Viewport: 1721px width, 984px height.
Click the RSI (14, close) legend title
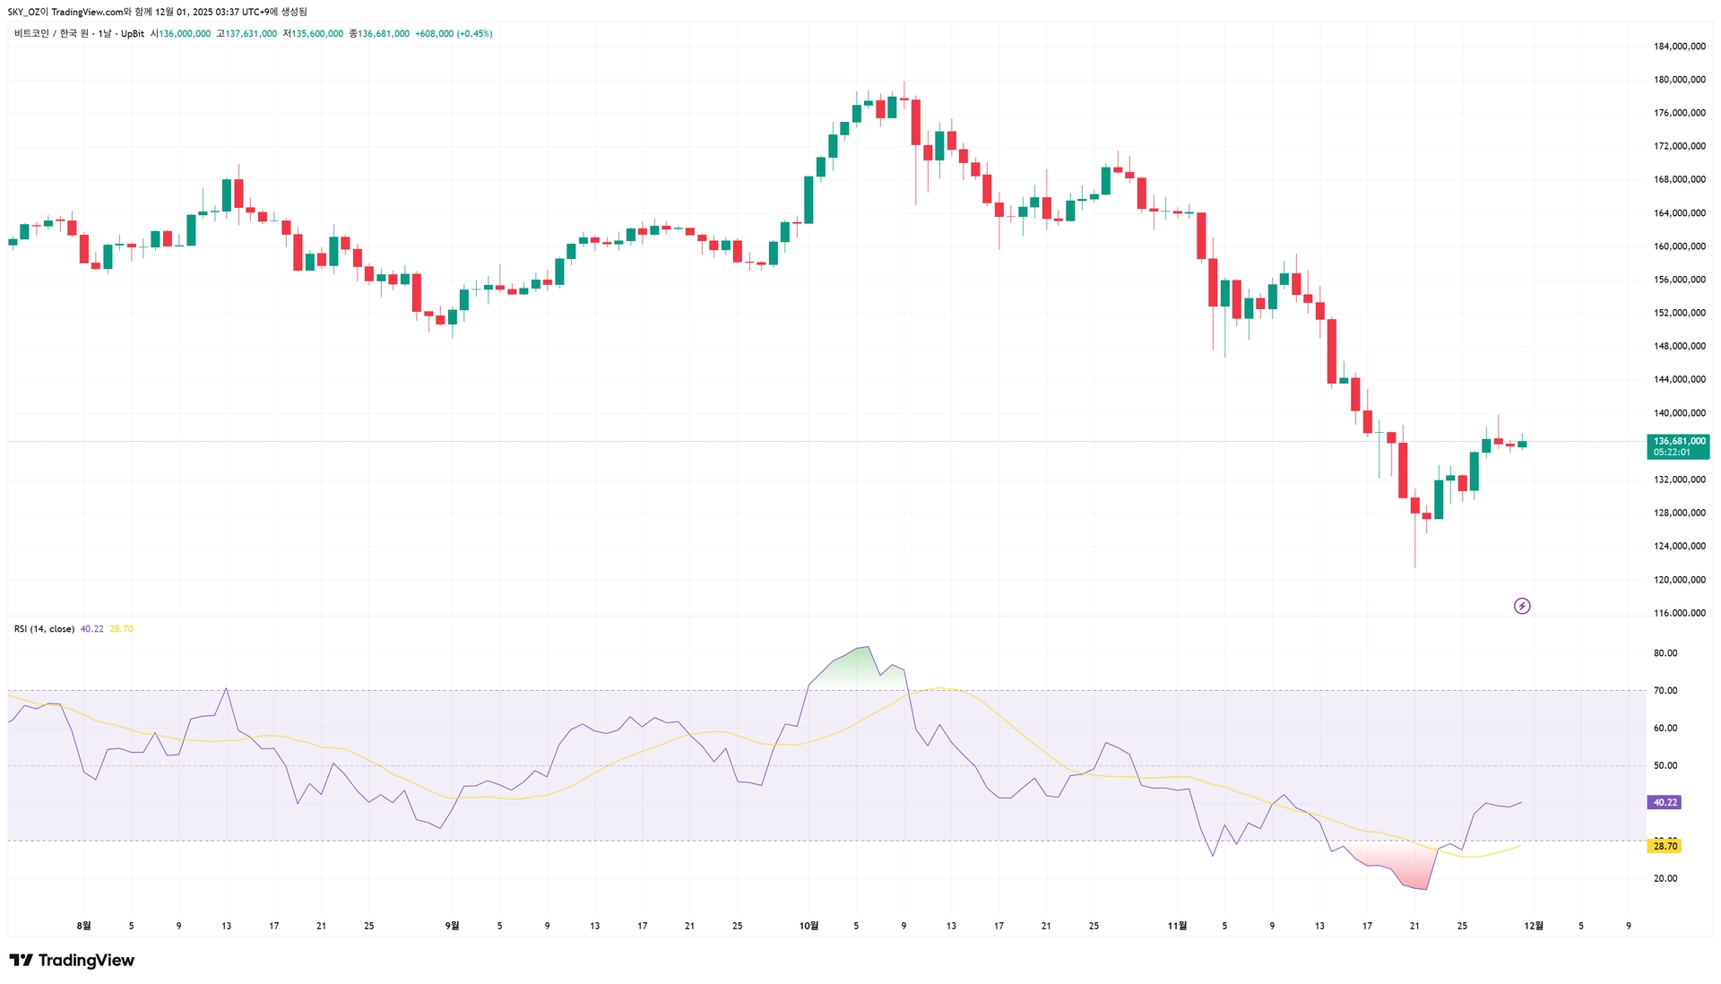[44, 629]
